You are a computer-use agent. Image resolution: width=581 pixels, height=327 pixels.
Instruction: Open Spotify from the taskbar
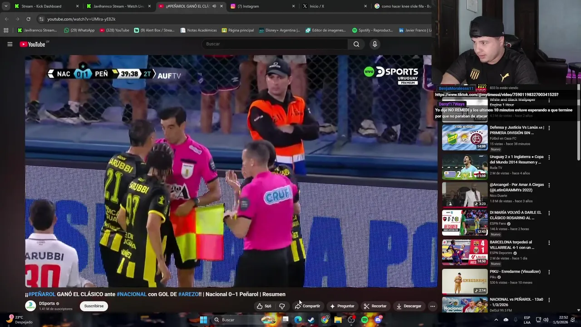pyautogui.click(x=364, y=320)
